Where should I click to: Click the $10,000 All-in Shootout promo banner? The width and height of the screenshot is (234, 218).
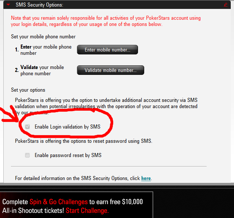click(76, 205)
